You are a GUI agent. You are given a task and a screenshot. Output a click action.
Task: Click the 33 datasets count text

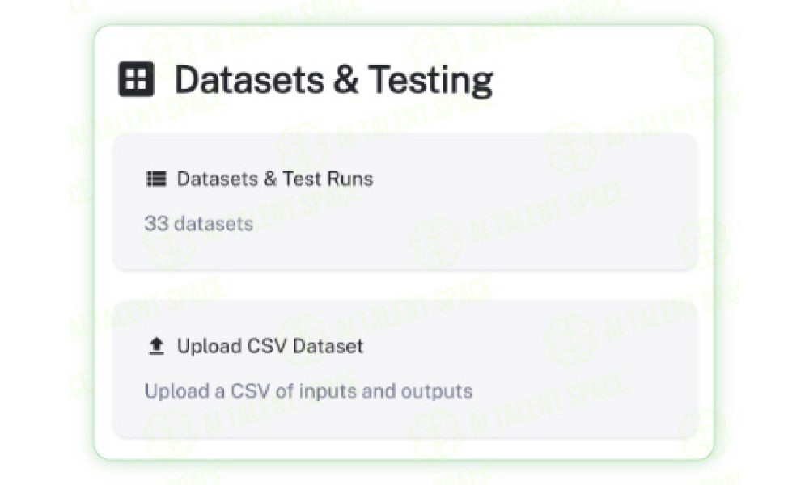pos(199,224)
